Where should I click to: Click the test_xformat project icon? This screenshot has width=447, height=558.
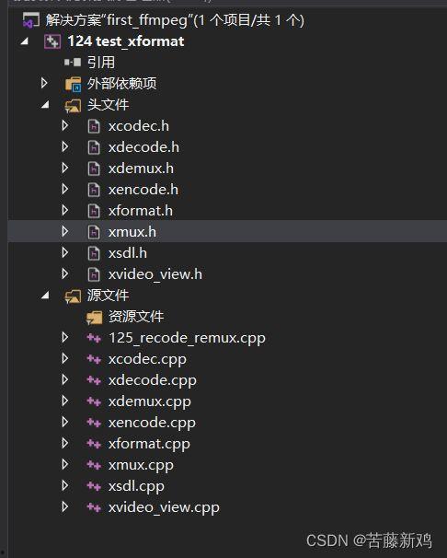coord(52,41)
